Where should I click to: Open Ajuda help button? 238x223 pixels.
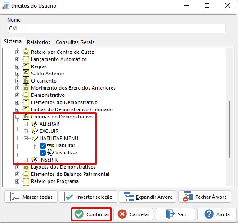coord(217,214)
